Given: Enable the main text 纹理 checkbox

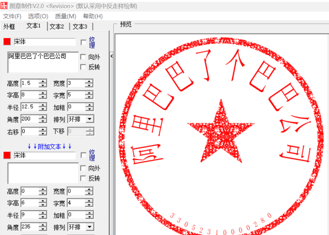Looking at the screenshot, I should (84, 43).
